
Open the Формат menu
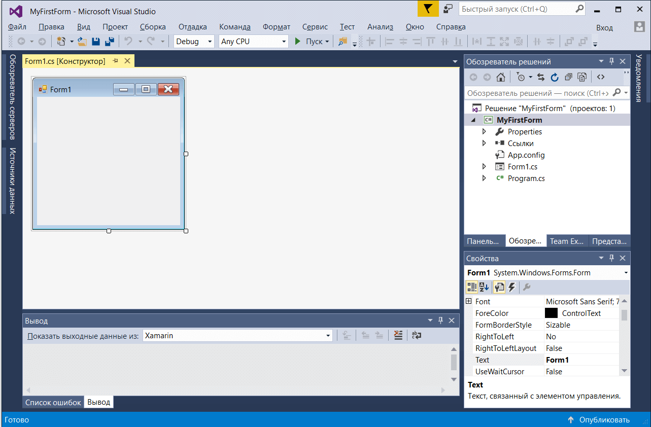[277, 27]
